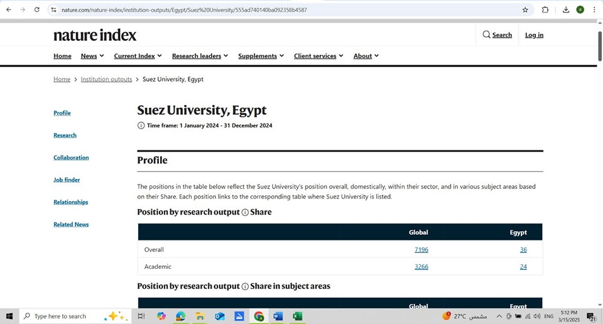Open the Chrome downloads icon
Viewport: 603px width, 324px height.
[566, 10]
